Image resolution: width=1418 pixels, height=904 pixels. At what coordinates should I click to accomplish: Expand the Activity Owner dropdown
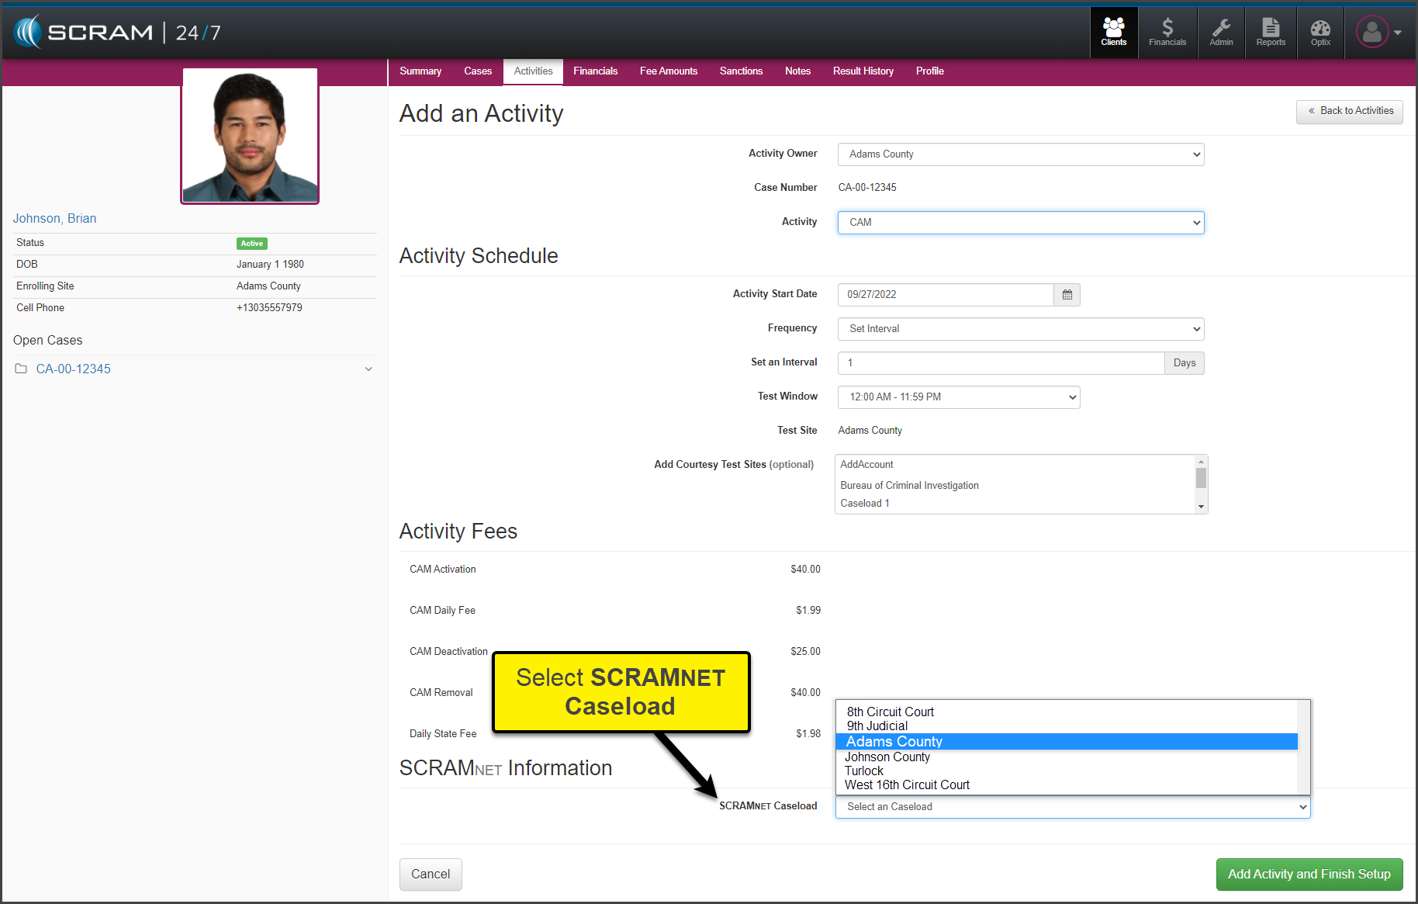click(x=1020, y=154)
